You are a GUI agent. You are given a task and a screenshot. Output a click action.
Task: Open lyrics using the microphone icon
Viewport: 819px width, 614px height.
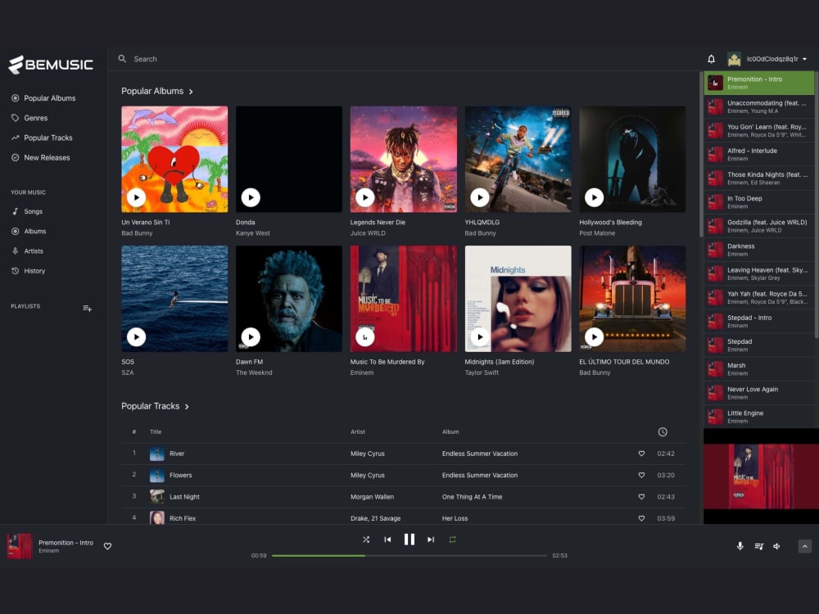point(740,546)
